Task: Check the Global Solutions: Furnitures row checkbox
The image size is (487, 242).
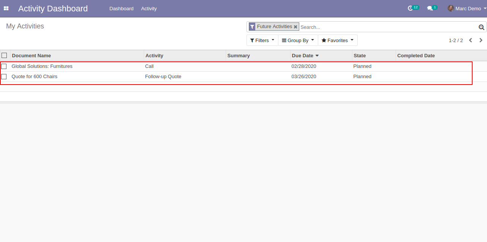Action: pos(4,66)
